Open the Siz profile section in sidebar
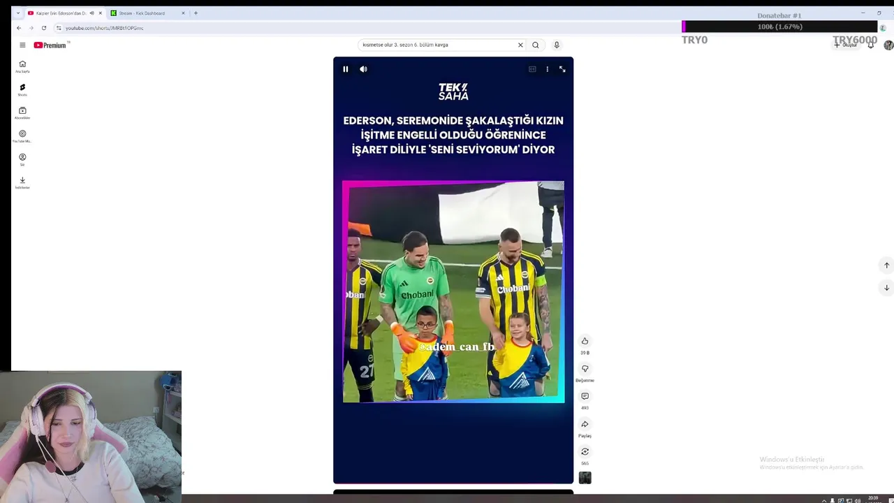Screen dimensions: 894x503 tap(22, 159)
